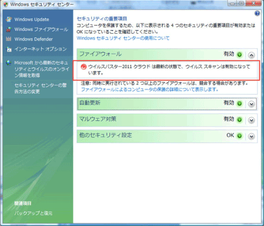Click the Internet Options (インターネット オプション) icon

coord(8,49)
